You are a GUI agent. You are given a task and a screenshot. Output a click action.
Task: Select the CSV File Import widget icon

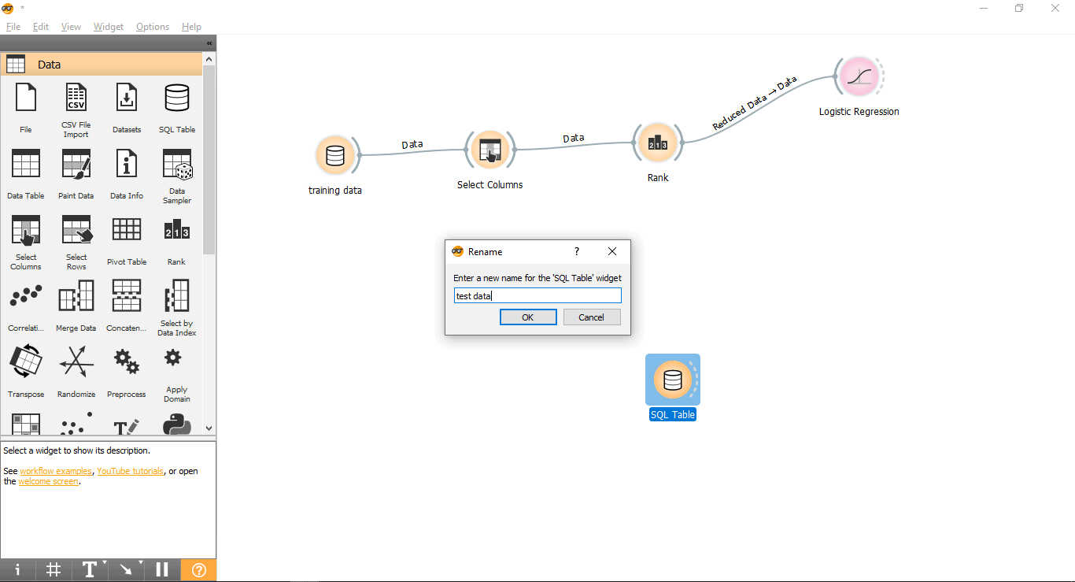(76, 98)
